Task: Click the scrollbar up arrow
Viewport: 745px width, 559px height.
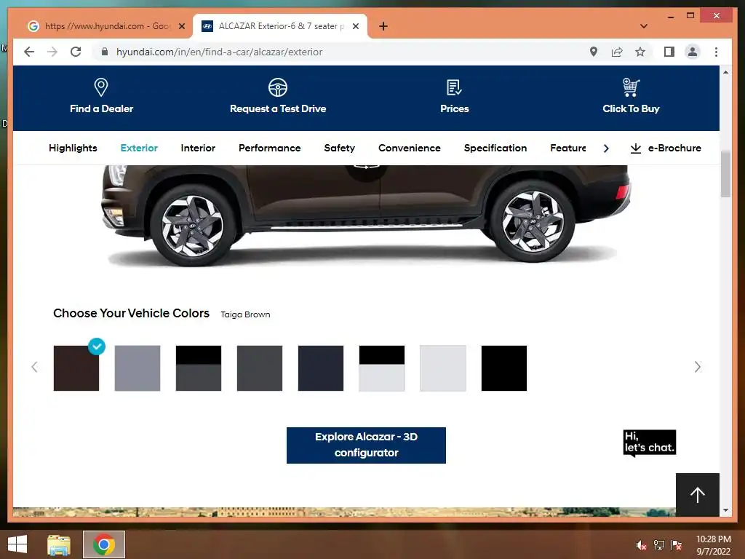Action: (725, 72)
